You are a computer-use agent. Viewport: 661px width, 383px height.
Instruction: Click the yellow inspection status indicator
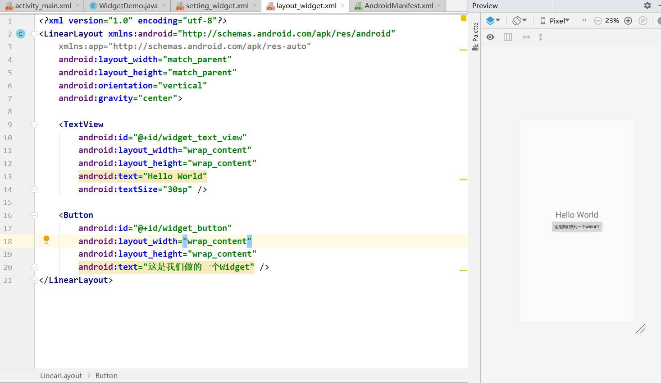[x=464, y=18]
